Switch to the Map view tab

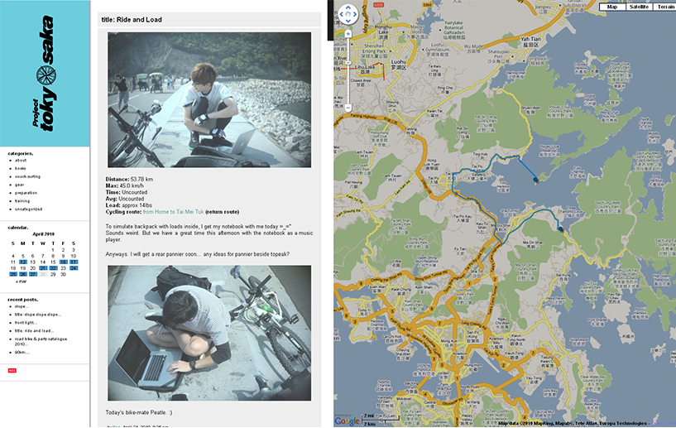[x=612, y=7]
